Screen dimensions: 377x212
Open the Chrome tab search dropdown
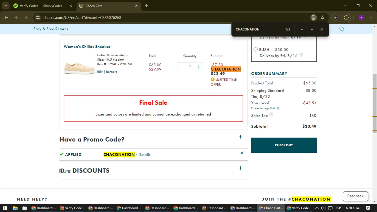click(x=6, y=6)
